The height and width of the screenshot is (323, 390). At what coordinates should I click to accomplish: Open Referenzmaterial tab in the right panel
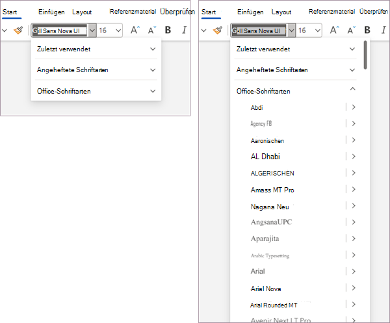[331, 12]
